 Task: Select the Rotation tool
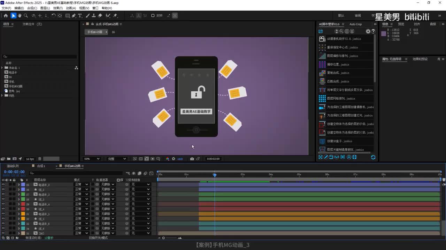53,16
